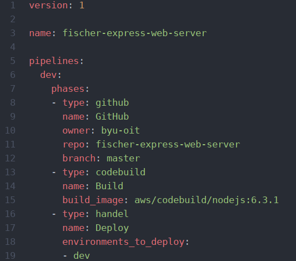
Task: Place cursor on byu-oit owner value
Action: tap(121, 130)
